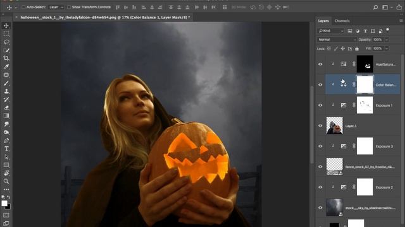This screenshot has height=227, width=405.
Task: Select the Eyedropper tool
Action: pos(6,67)
